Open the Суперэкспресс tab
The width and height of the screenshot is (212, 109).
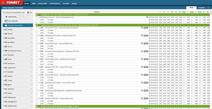click(55, 4)
